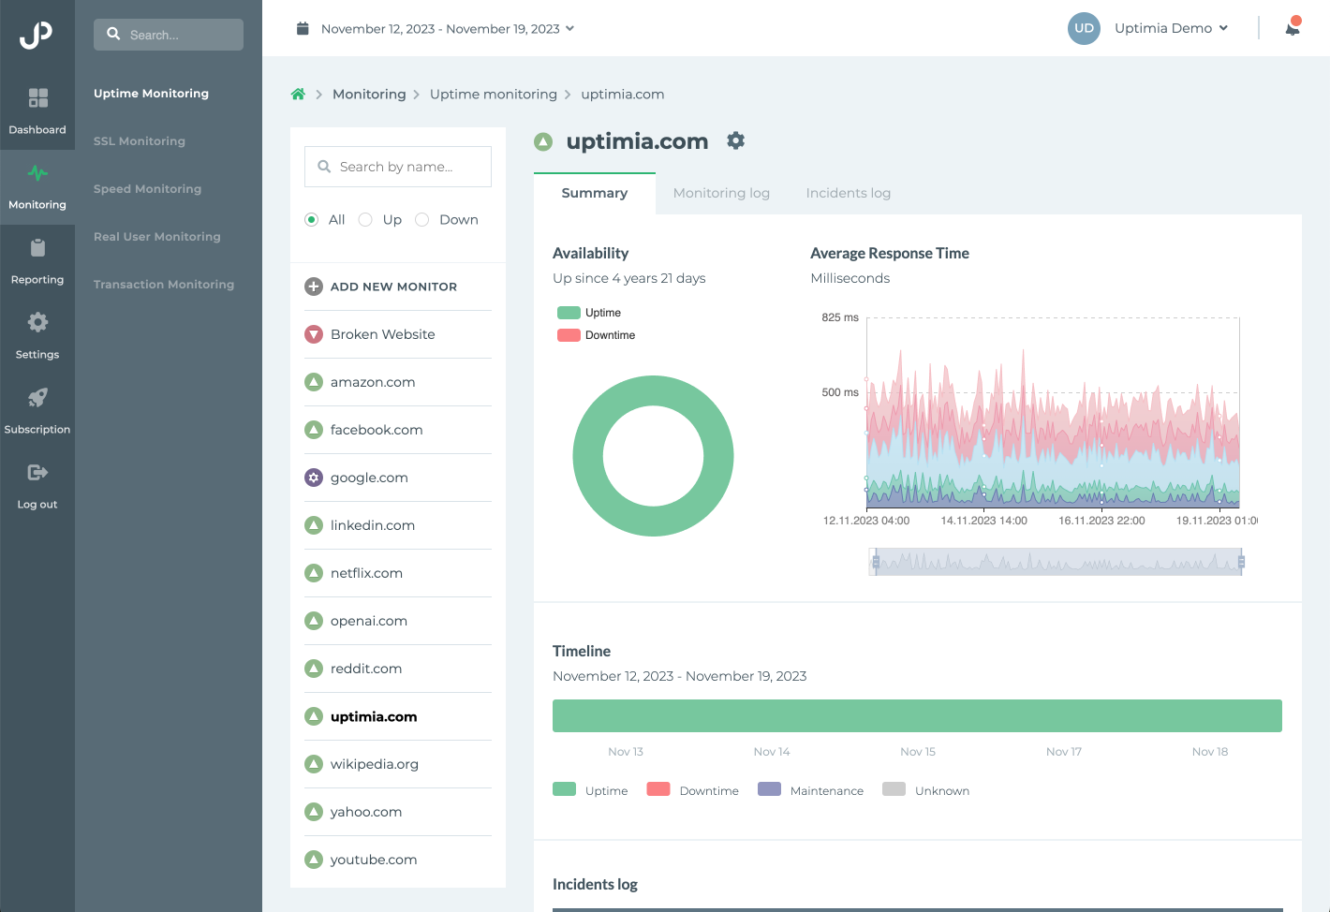Open settings for uptimia.com via the gear icon
The height and width of the screenshot is (912, 1330).
735,140
